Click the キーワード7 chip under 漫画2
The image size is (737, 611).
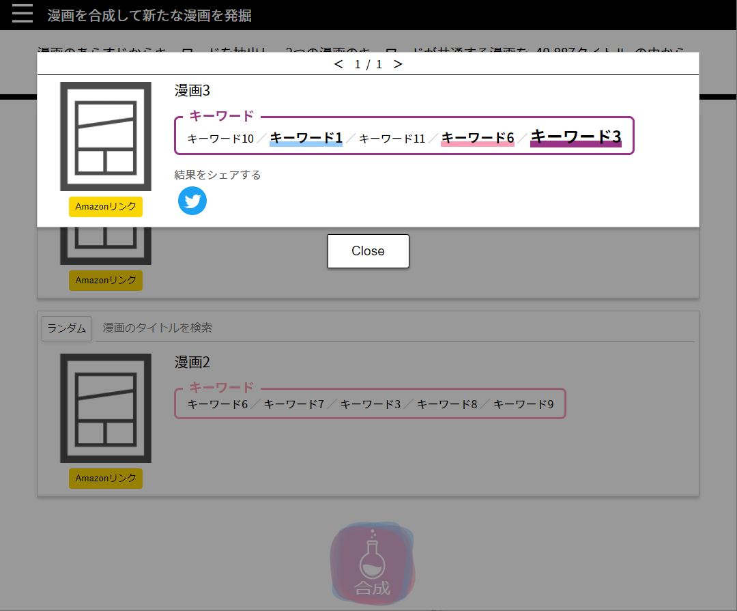click(293, 403)
